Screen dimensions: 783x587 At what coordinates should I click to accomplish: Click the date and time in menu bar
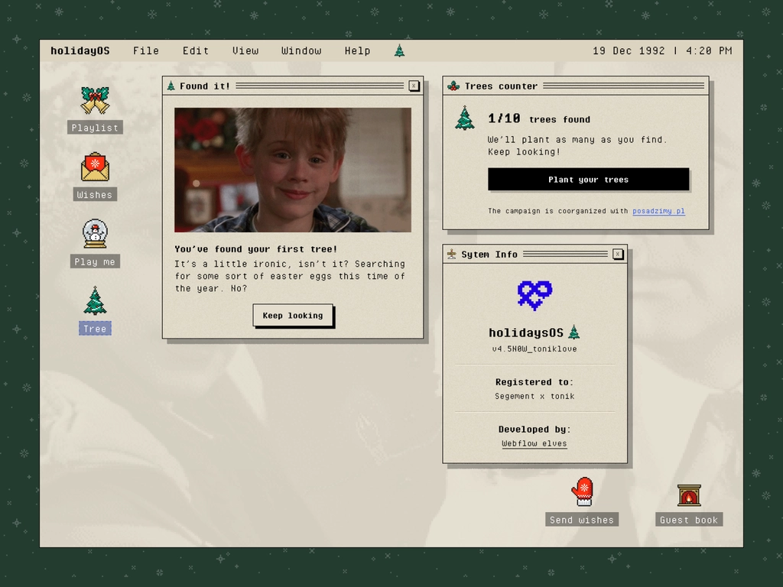coord(662,51)
